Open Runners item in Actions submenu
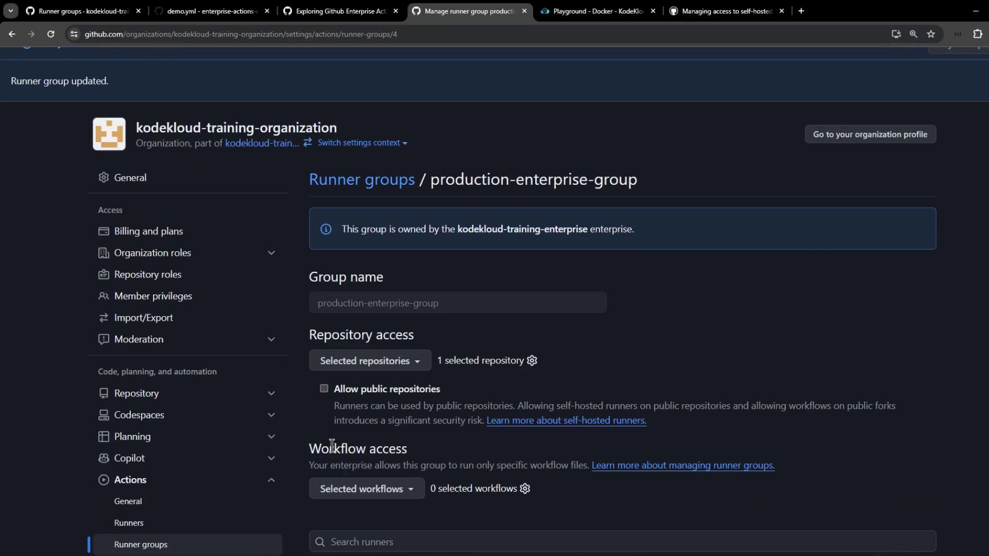The image size is (989, 556). (x=129, y=523)
